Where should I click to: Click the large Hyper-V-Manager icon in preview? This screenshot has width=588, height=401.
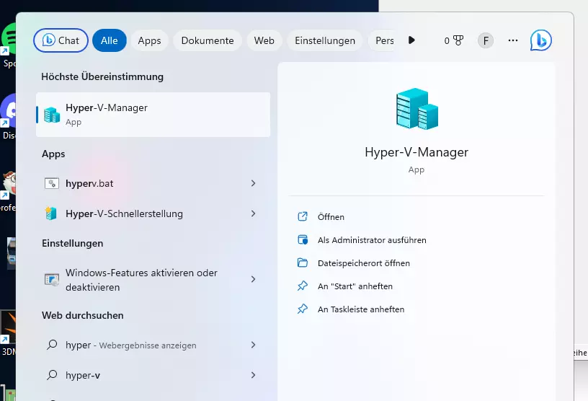pos(416,109)
